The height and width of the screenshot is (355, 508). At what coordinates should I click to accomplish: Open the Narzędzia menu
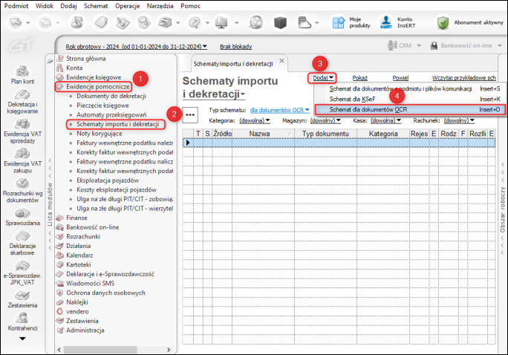(x=160, y=5)
